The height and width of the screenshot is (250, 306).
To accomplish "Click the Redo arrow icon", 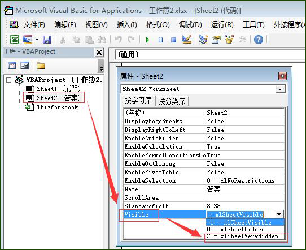I will pyautogui.click(x=131, y=40).
